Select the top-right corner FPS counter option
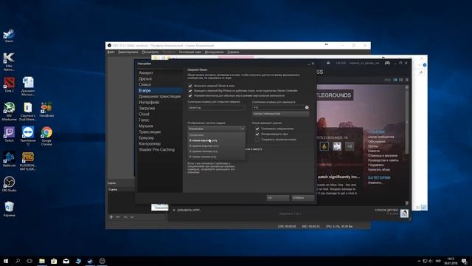Viewport: 472px width, 266px height. pos(216,146)
